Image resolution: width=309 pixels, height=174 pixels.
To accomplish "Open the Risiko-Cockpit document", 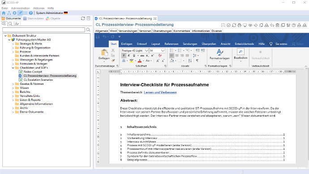I will click(x=33, y=72).
